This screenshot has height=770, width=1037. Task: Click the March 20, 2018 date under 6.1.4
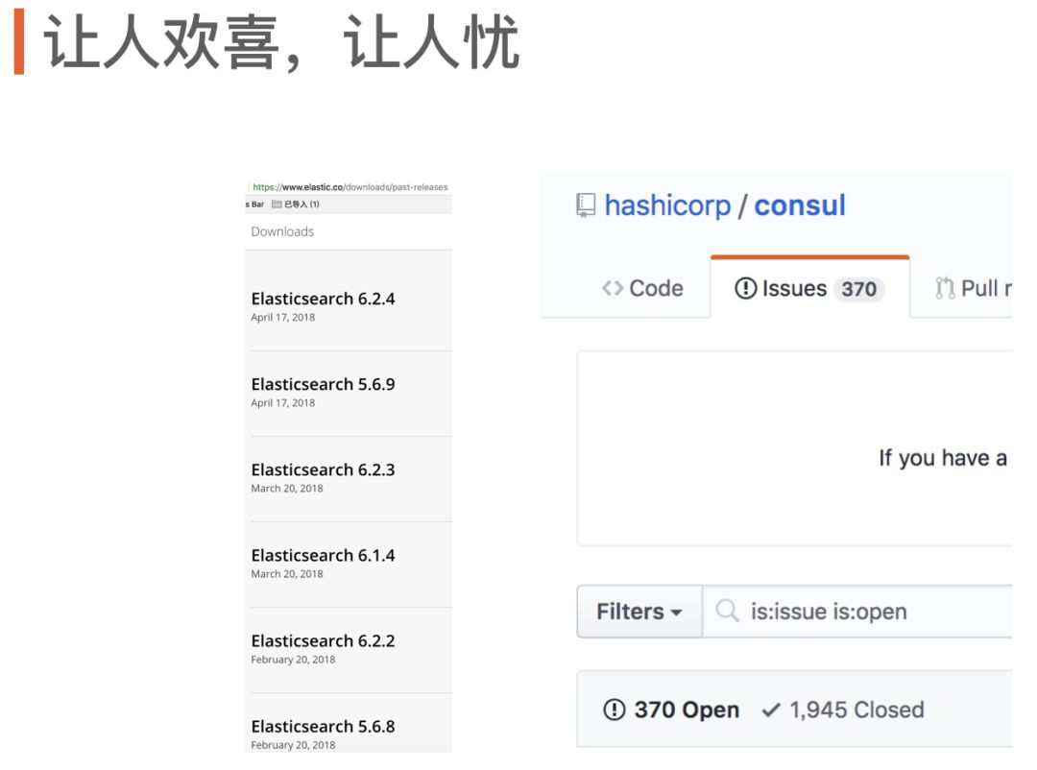click(x=286, y=573)
